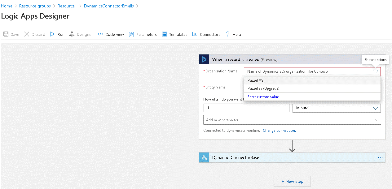Image resolution: width=392 pixels, height=189 pixels.
Task: Choose Enter custom value option
Action: pos(263,97)
